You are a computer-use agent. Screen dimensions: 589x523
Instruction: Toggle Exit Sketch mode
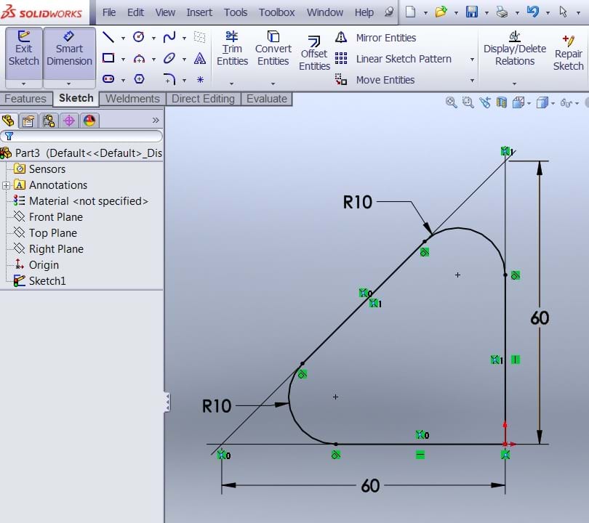23,48
